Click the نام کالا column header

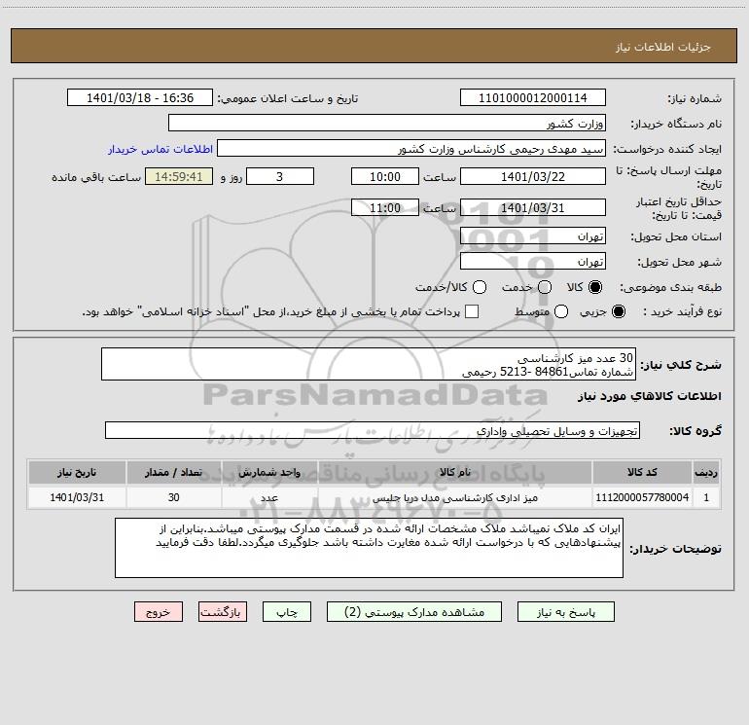click(x=455, y=472)
